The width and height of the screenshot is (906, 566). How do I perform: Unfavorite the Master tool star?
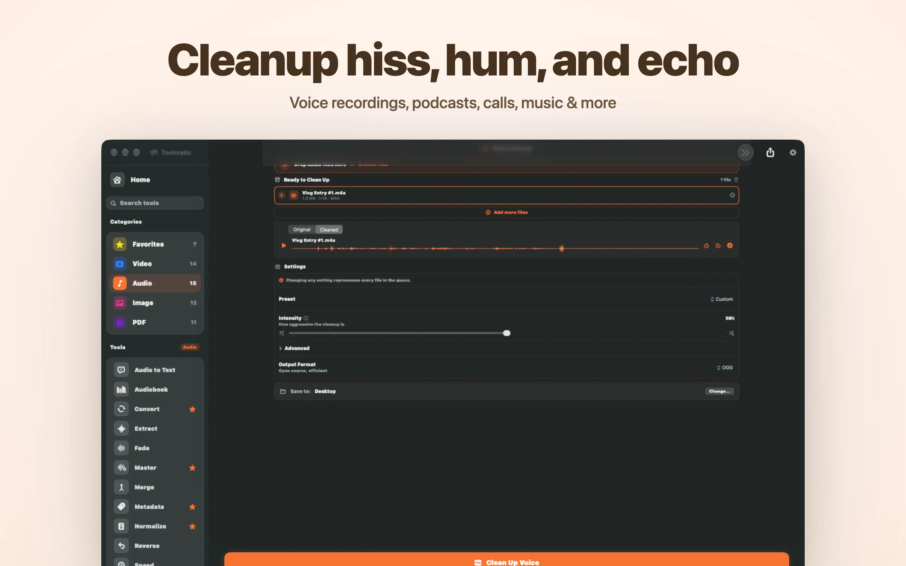[193, 468]
